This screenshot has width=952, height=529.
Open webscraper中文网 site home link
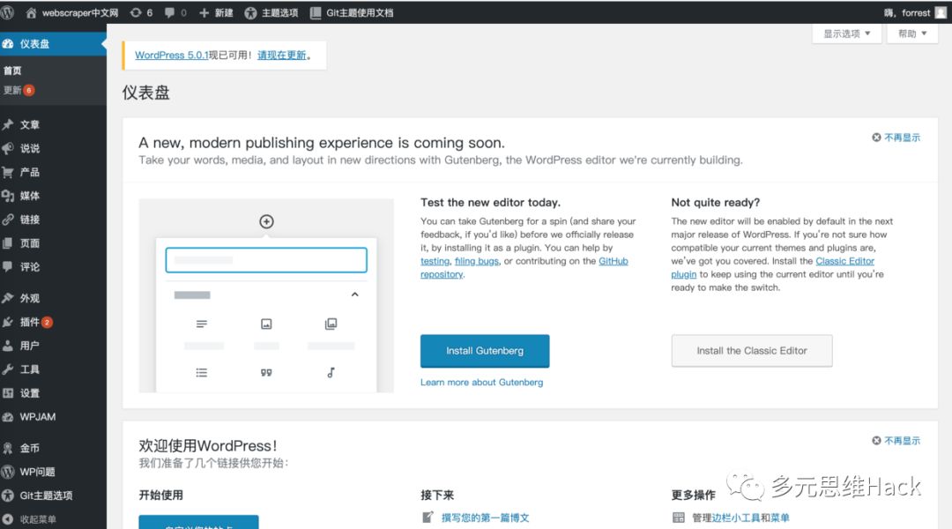(x=72, y=12)
